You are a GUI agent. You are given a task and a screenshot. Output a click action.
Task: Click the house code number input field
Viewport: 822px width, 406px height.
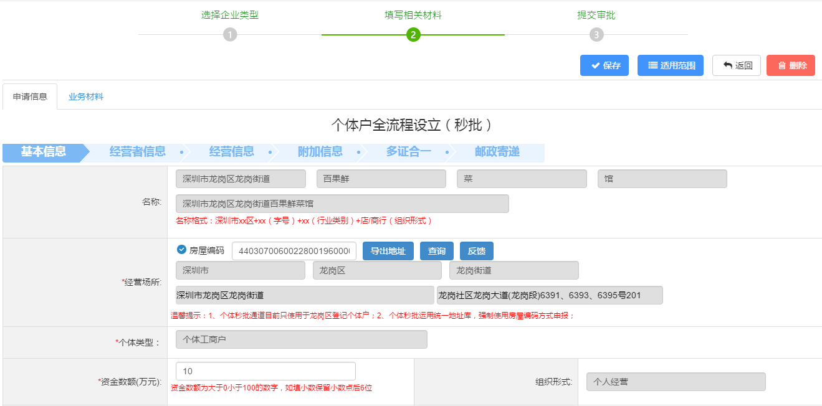click(x=294, y=251)
